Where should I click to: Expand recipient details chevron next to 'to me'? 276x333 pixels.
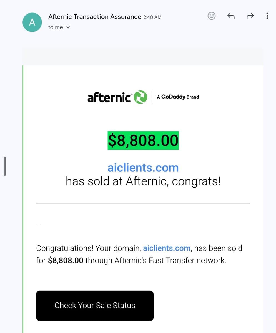[x=68, y=27]
